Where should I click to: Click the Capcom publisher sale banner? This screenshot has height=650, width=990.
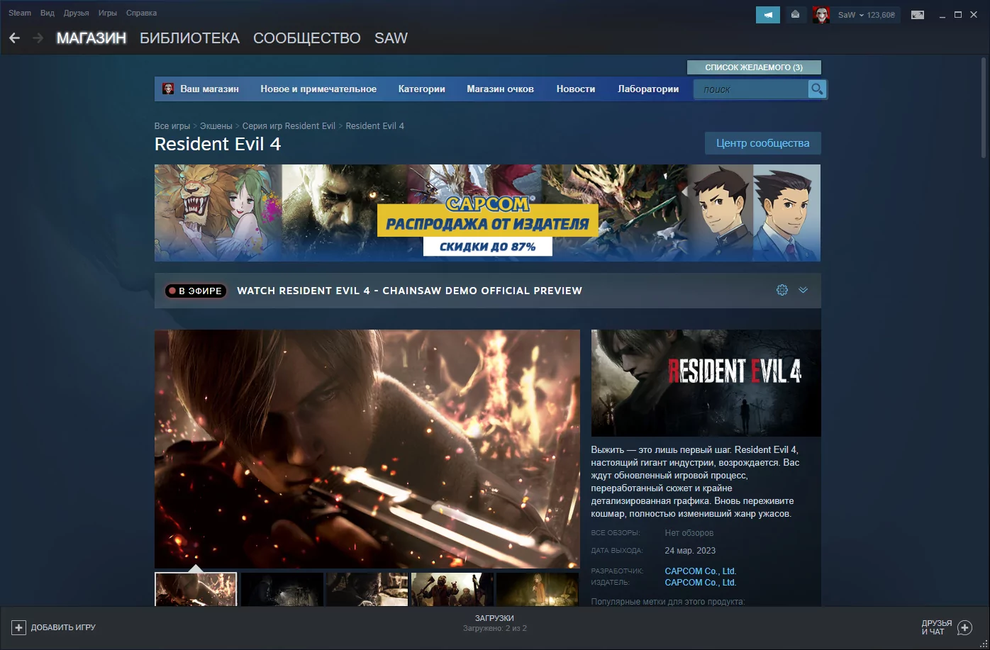pos(487,213)
